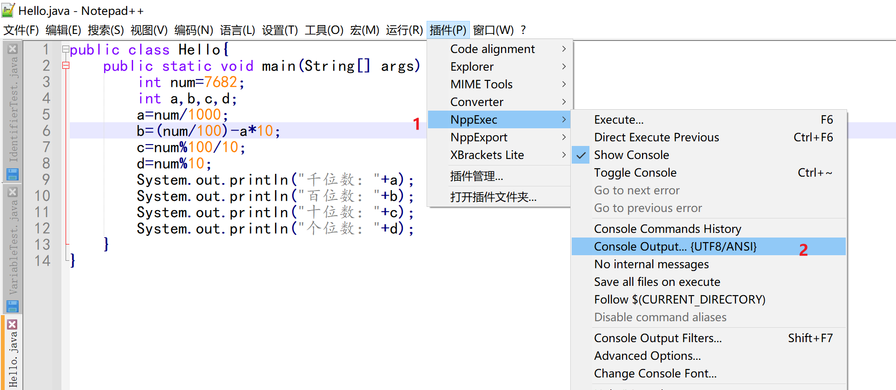Select the NppExec plugin entry
896x390 pixels.
(x=499, y=119)
